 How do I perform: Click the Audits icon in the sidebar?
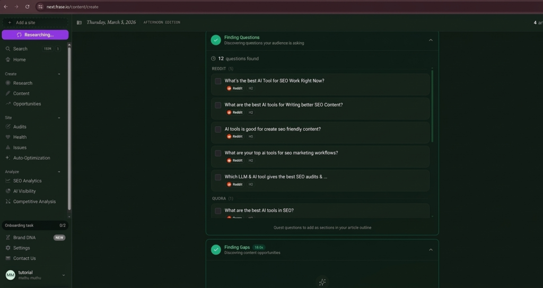point(8,127)
